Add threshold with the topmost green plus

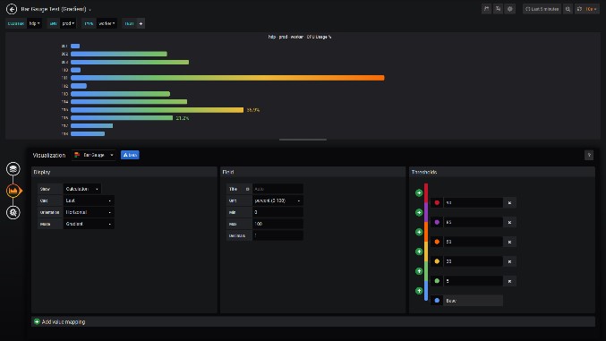419,192
